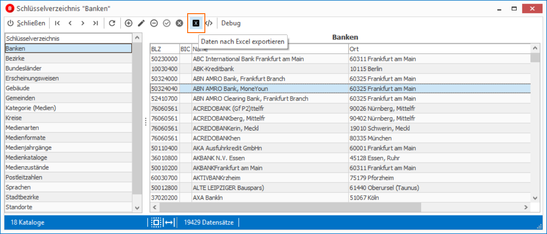The image size is (547, 234).
Task: Confirm changes checkmark circle icon
Action: click(166, 23)
